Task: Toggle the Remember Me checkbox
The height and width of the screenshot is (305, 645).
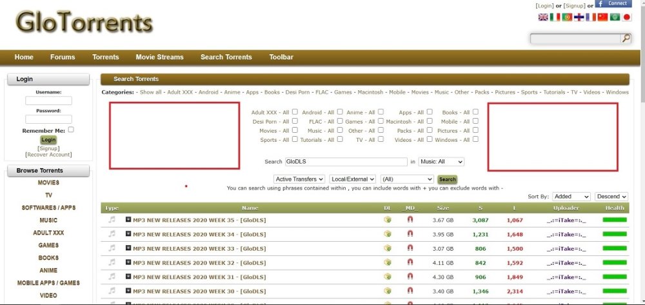Action: tap(71, 130)
